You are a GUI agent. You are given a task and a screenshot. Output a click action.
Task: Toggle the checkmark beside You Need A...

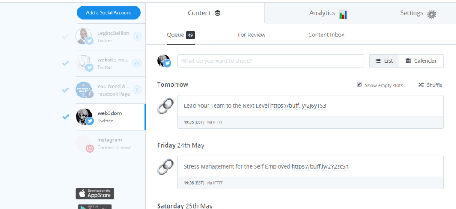(x=65, y=90)
